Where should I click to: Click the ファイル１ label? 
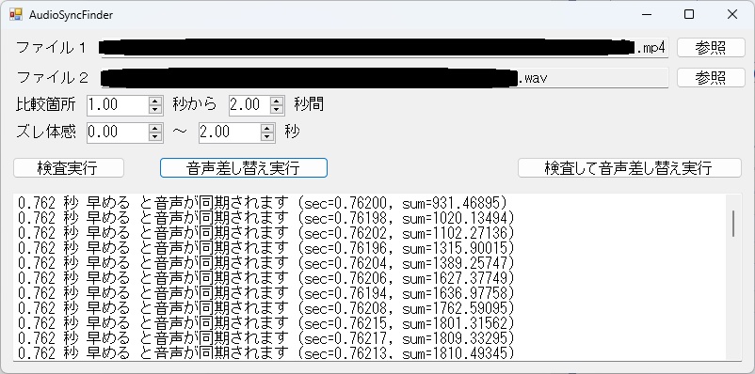point(51,48)
